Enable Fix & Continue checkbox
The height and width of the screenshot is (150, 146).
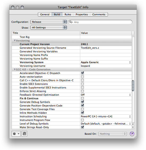click(82, 98)
